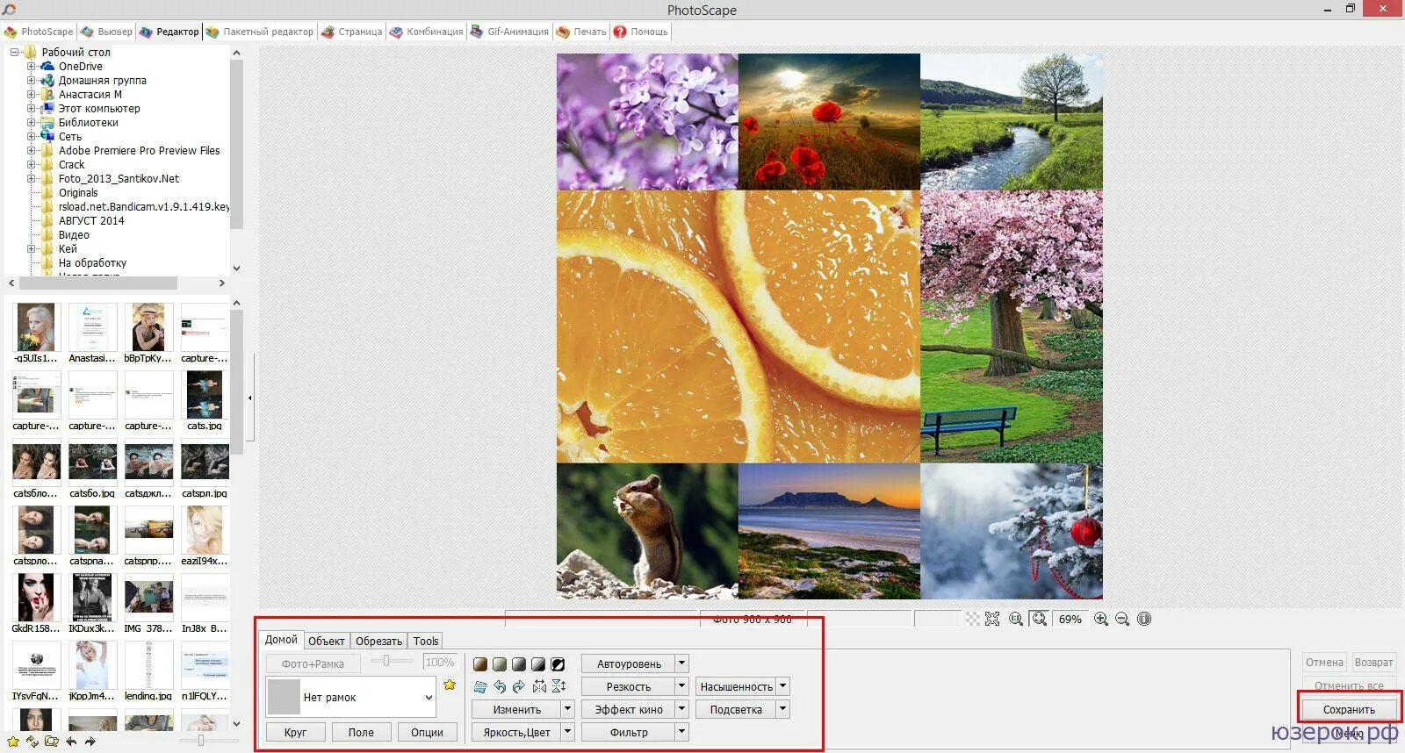Click the checkerboard transparency icon
This screenshot has width=1405, height=753.
click(x=973, y=619)
